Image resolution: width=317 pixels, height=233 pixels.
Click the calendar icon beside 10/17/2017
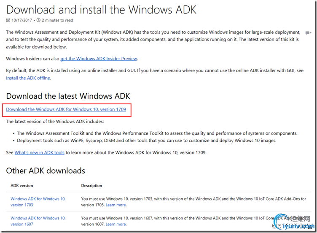point(8,20)
